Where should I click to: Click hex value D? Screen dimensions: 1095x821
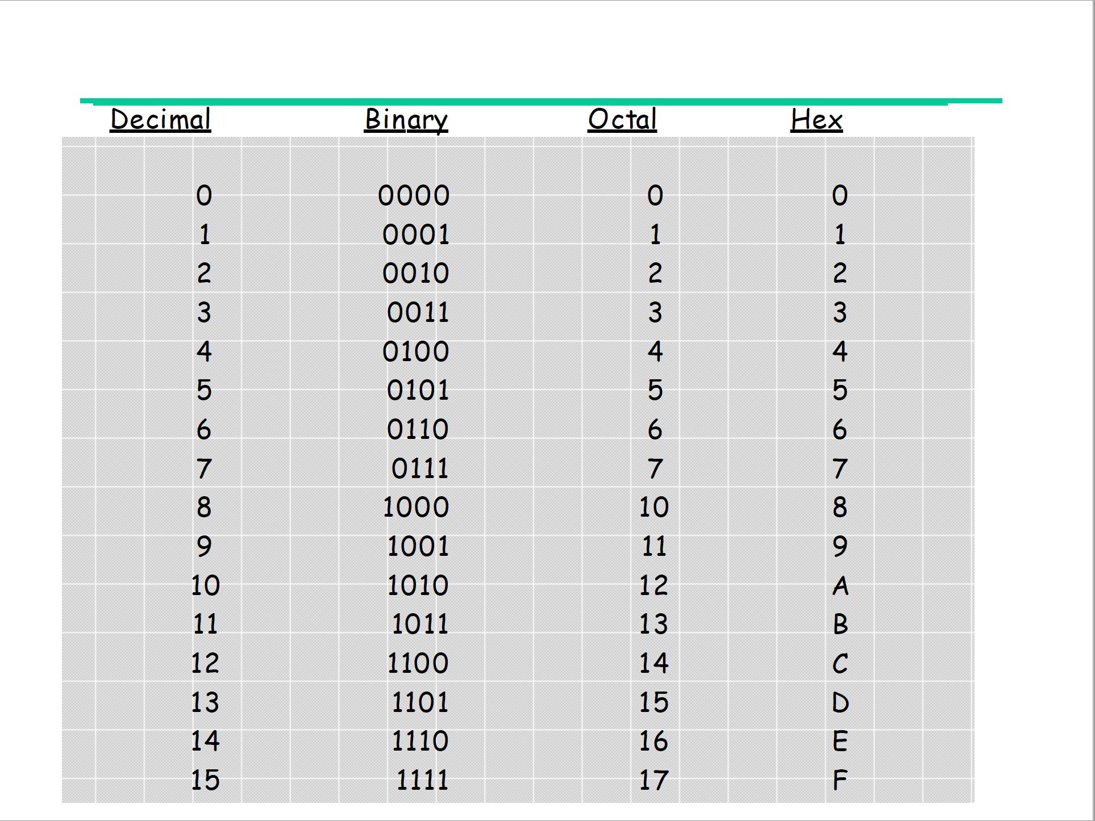click(x=840, y=703)
